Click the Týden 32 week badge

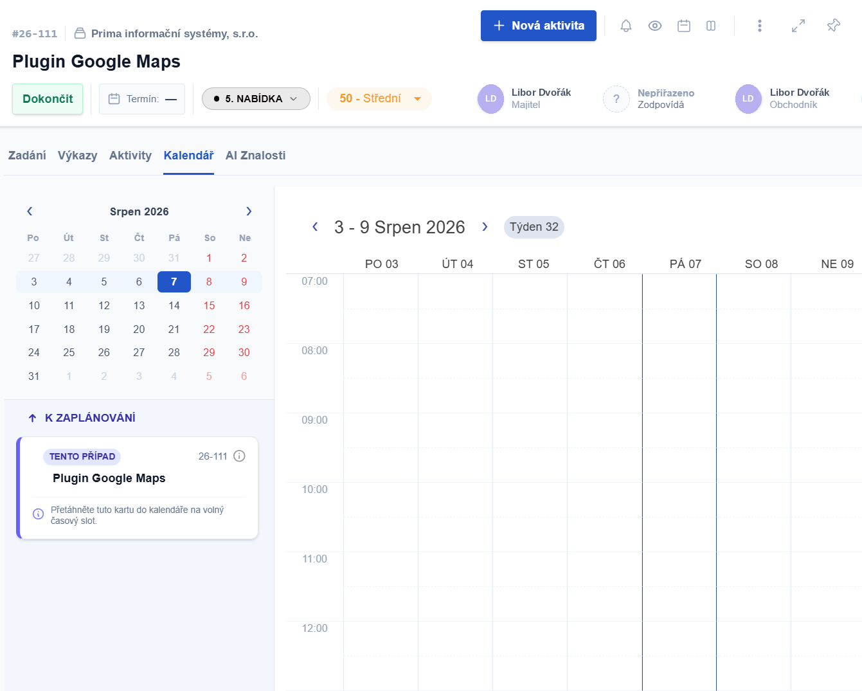[x=534, y=227]
